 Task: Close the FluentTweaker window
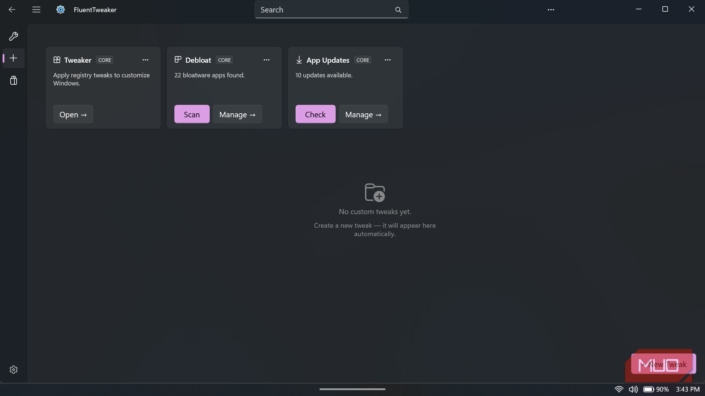pyautogui.click(x=691, y=9)
